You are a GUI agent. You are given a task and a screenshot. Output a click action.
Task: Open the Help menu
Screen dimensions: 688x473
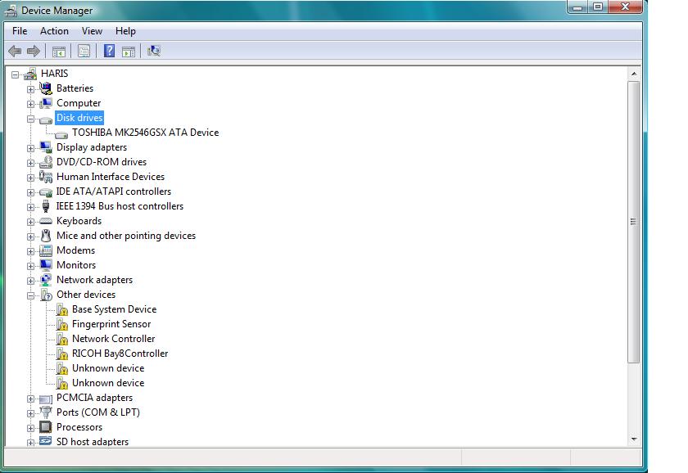pos(125,31)
